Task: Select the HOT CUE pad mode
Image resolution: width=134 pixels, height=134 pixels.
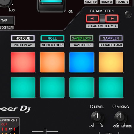Action: click(x=23, y=38)
